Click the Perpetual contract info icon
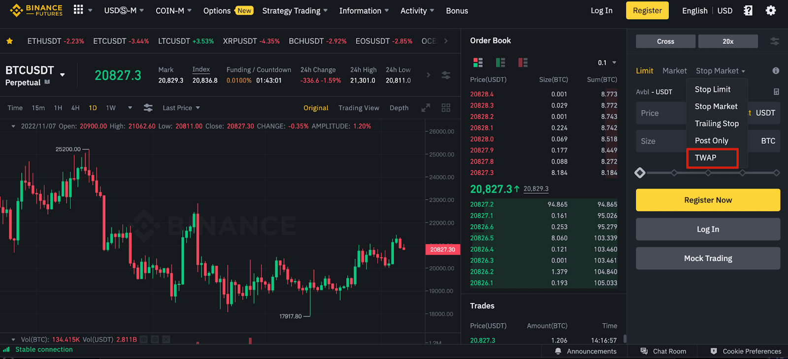The width and height of the screenshot is (788, 359). tap(47, 82)
